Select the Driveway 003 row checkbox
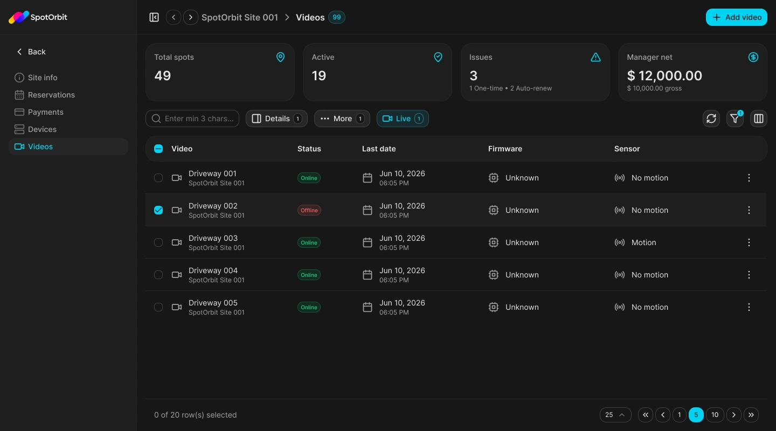Image resolution: width=776 pixels, height=431 pixels. (x=158, y=242)
